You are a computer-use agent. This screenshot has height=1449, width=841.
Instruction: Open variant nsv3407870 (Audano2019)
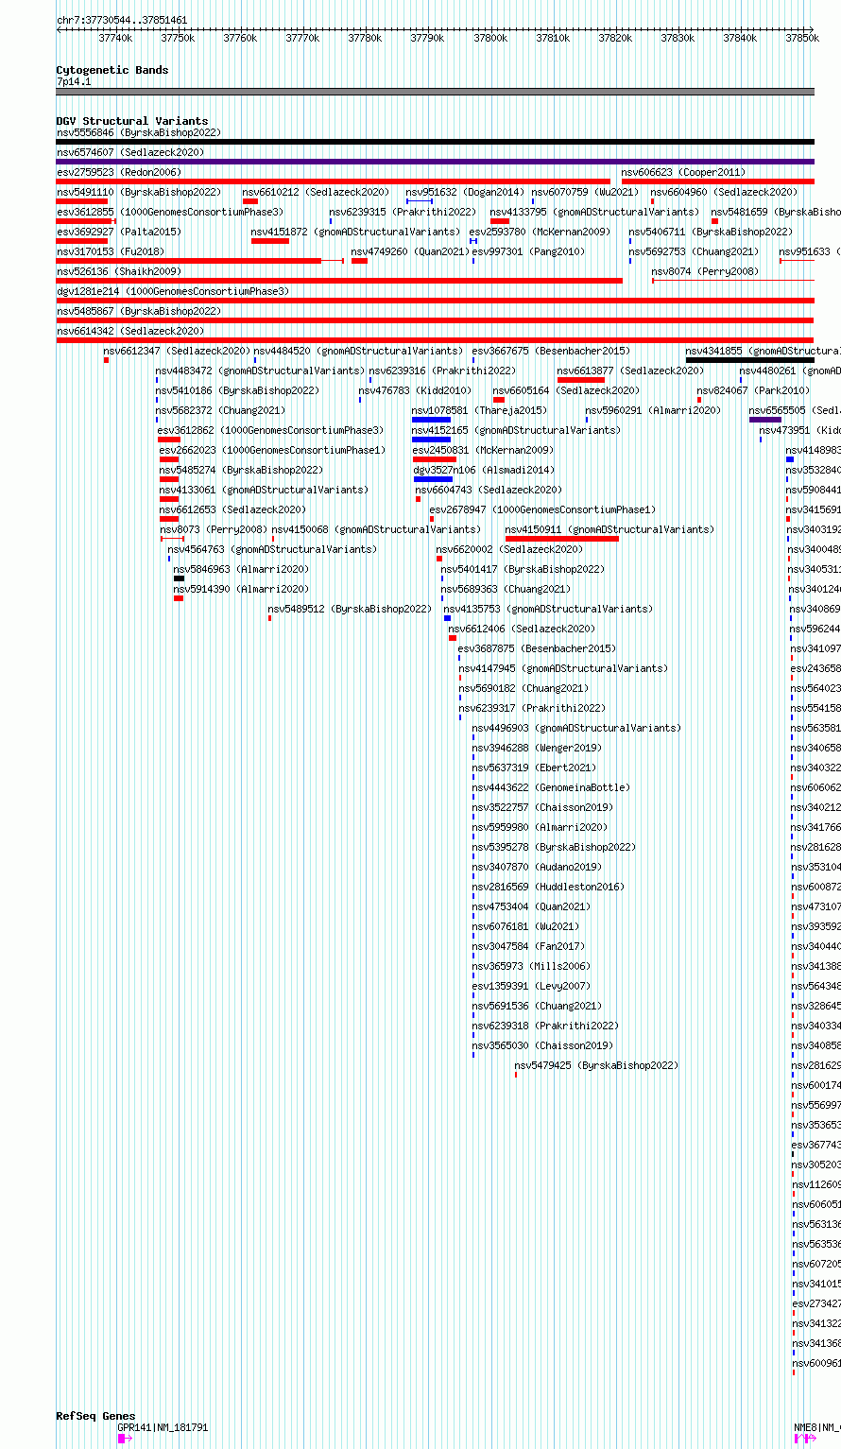537,867
